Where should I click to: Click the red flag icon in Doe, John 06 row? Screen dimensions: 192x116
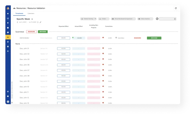[103, 64]
